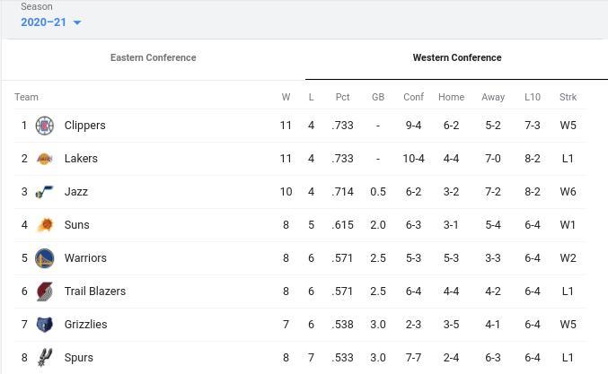Click the GB column header
The height and width of the screenshot is (374, 608).
pyautogui.click(x=378, y=97)
